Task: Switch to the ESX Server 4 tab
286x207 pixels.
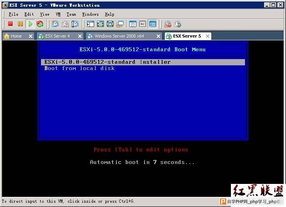Action: click(57, 36)
